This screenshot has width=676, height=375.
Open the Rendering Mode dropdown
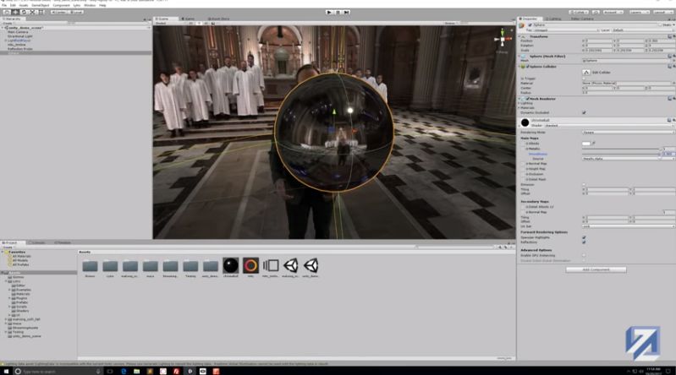coord(628,133)
